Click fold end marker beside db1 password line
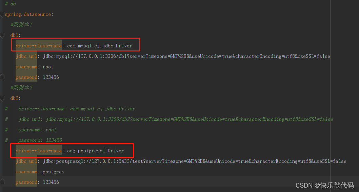This screenshot has width=359, height=192. [x=2, y=77]
